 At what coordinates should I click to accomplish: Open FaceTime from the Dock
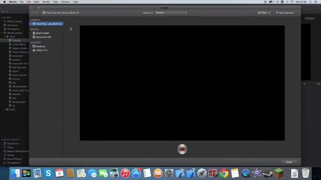pyautogui.click(x=103, y=173)
